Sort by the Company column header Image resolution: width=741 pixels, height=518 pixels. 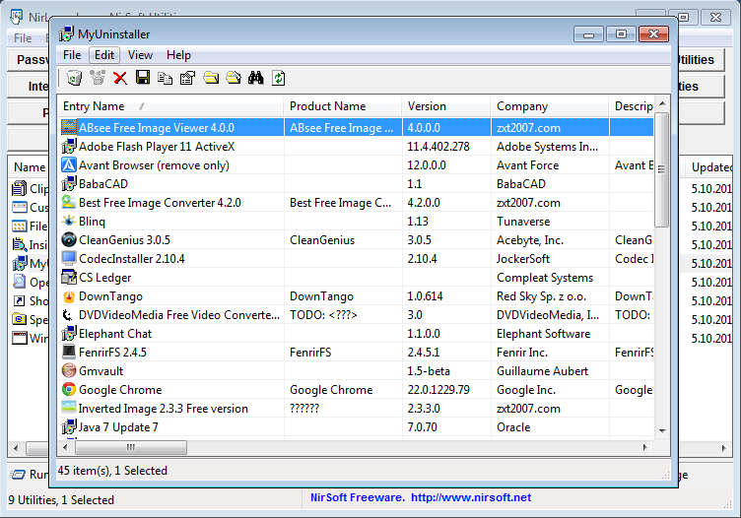pyautogui.click(x=522, y=106)
